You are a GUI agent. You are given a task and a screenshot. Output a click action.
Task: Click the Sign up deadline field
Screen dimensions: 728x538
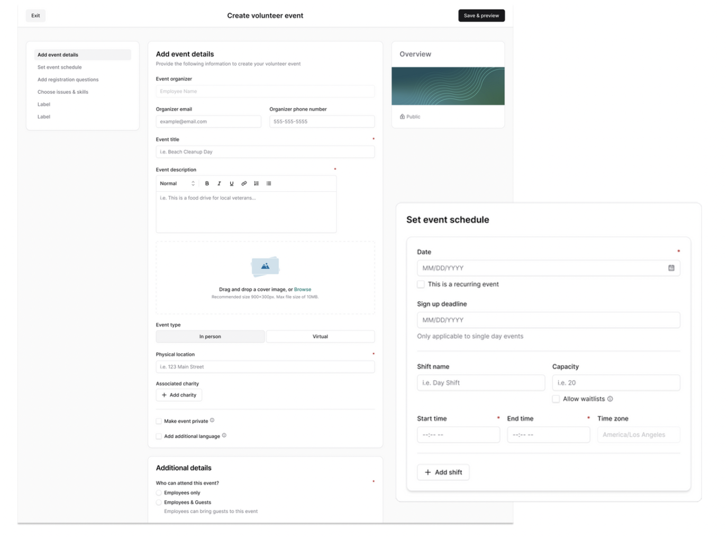[549, 320]
